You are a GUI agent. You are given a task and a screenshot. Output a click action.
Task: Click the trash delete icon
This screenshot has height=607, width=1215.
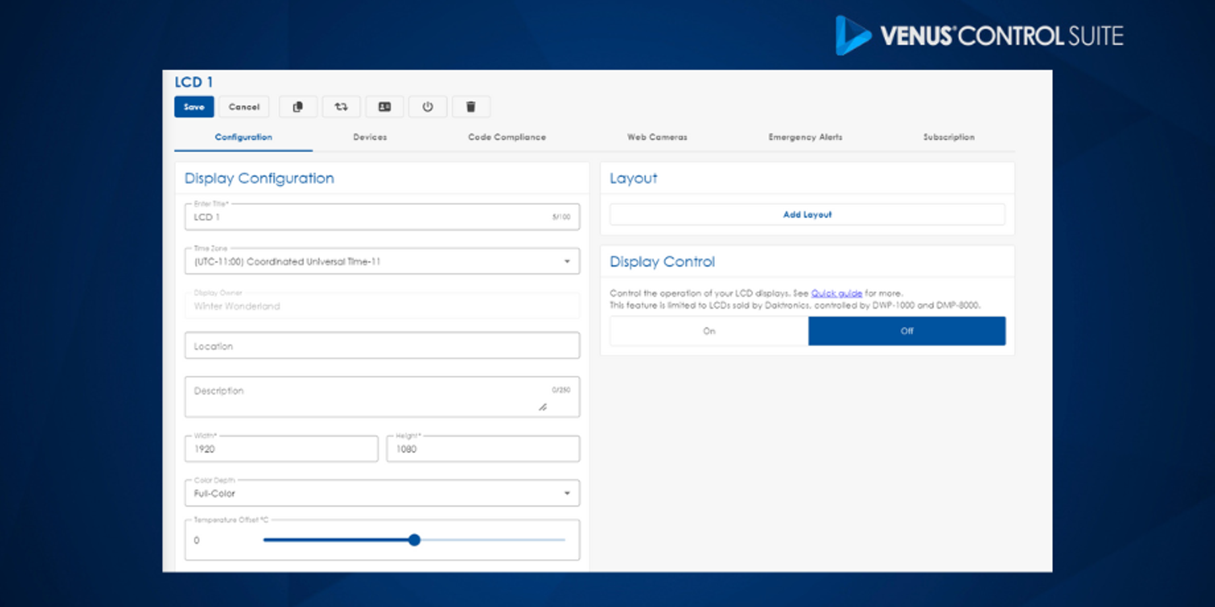471,107
